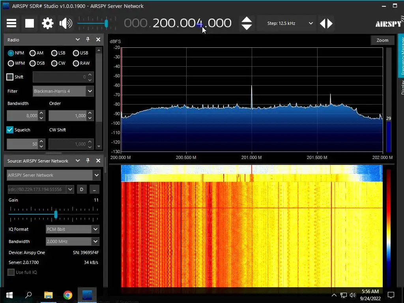Open Windows taskbar search

tap(28, 295)
